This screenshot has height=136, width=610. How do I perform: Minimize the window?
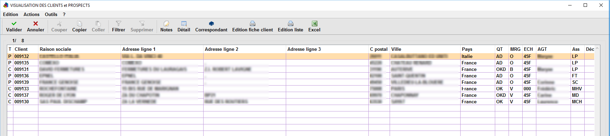coord(570,5)
